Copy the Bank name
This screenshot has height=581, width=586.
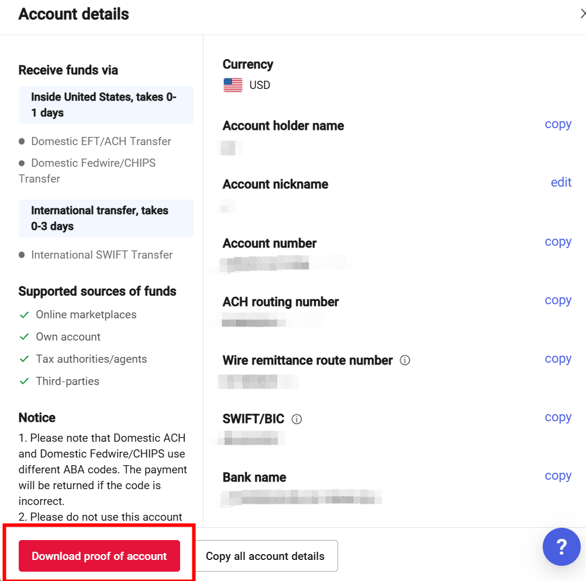pos(557,476)
